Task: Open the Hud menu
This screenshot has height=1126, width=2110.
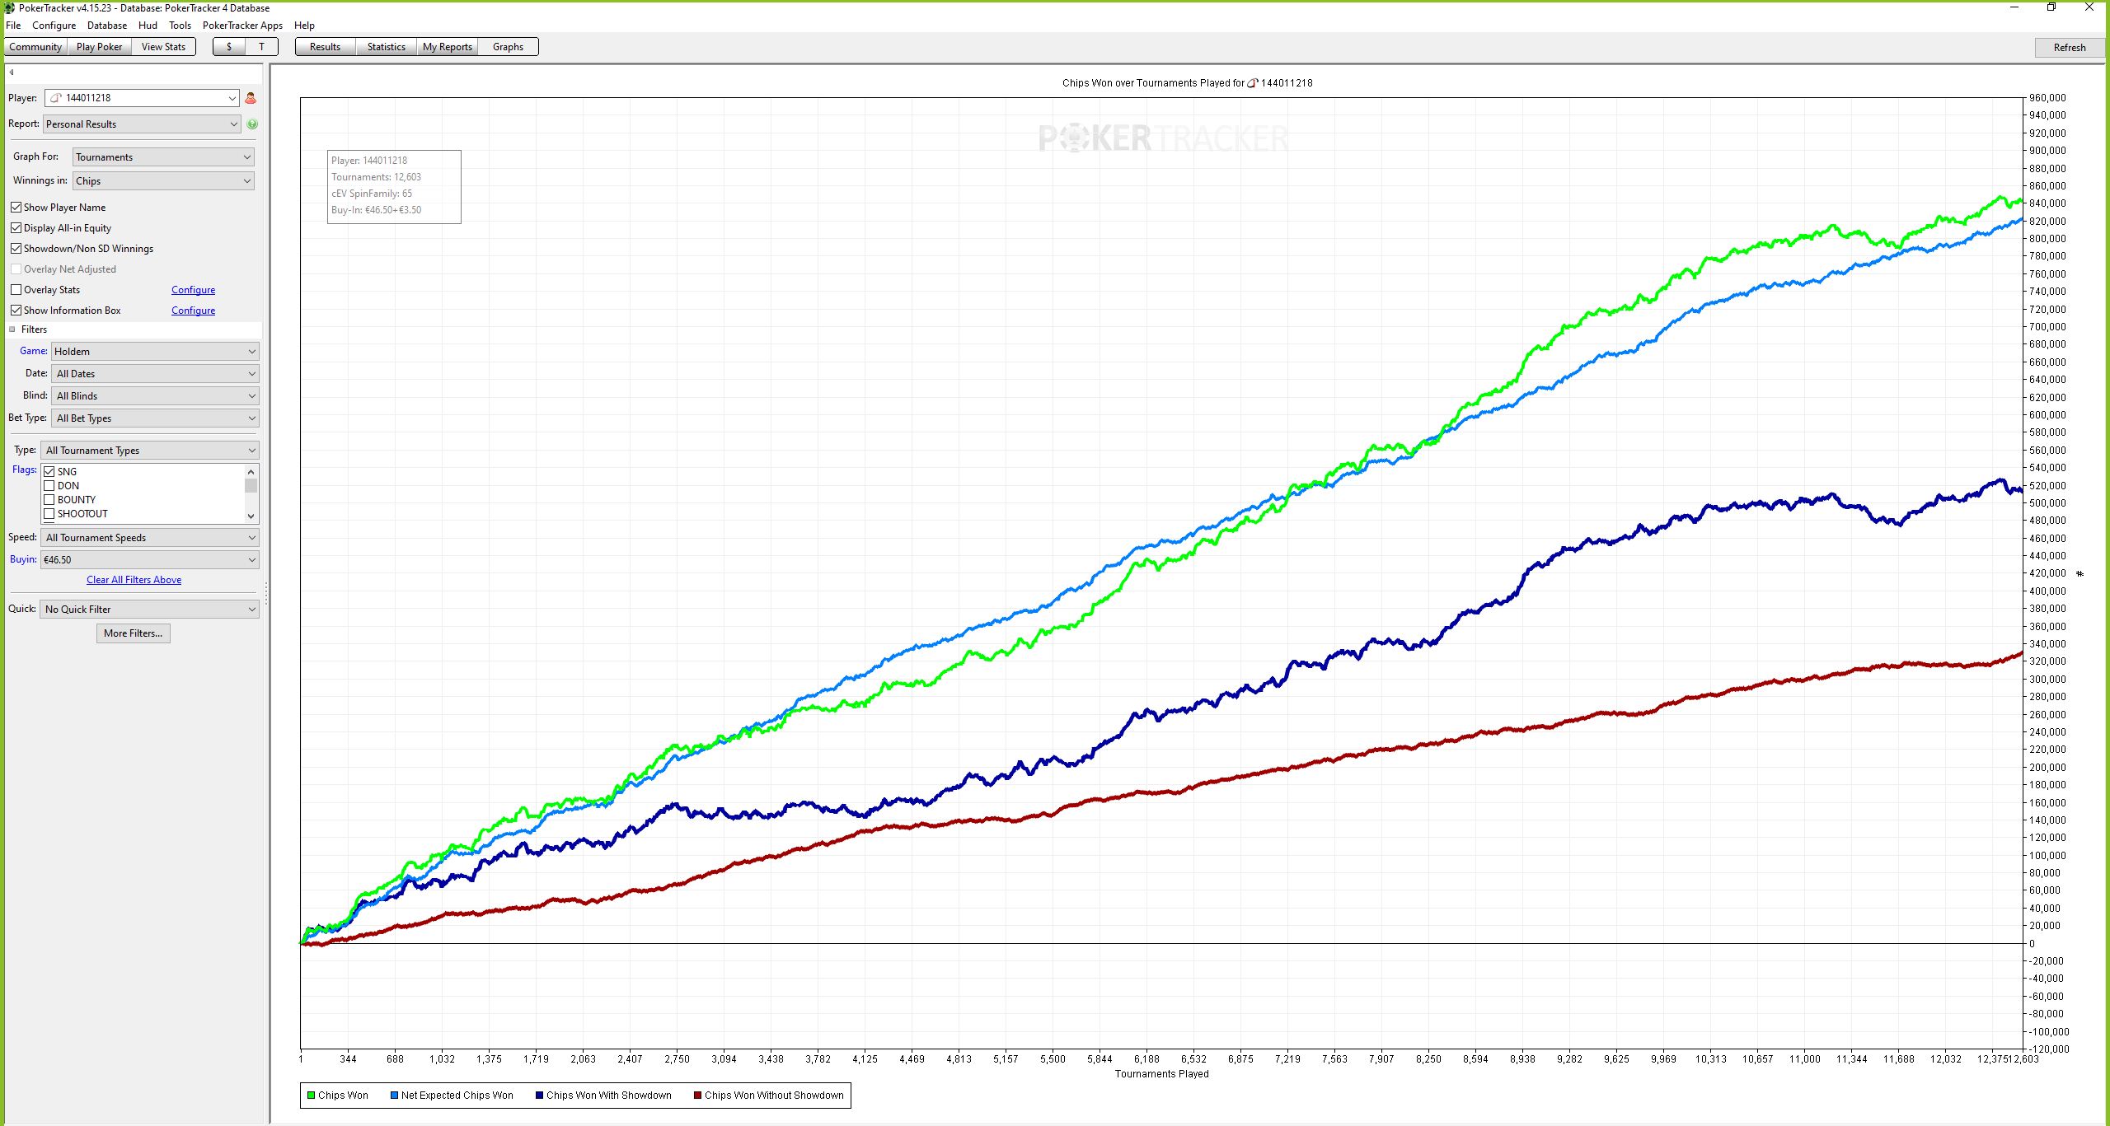Action: [x=148, y=26]
